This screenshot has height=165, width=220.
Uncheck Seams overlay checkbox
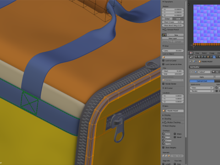click(163, 143)
